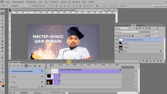Select the Rectangular Marquee tool
The width and height of the screenshot is (167, 94).
click(2, 17)
